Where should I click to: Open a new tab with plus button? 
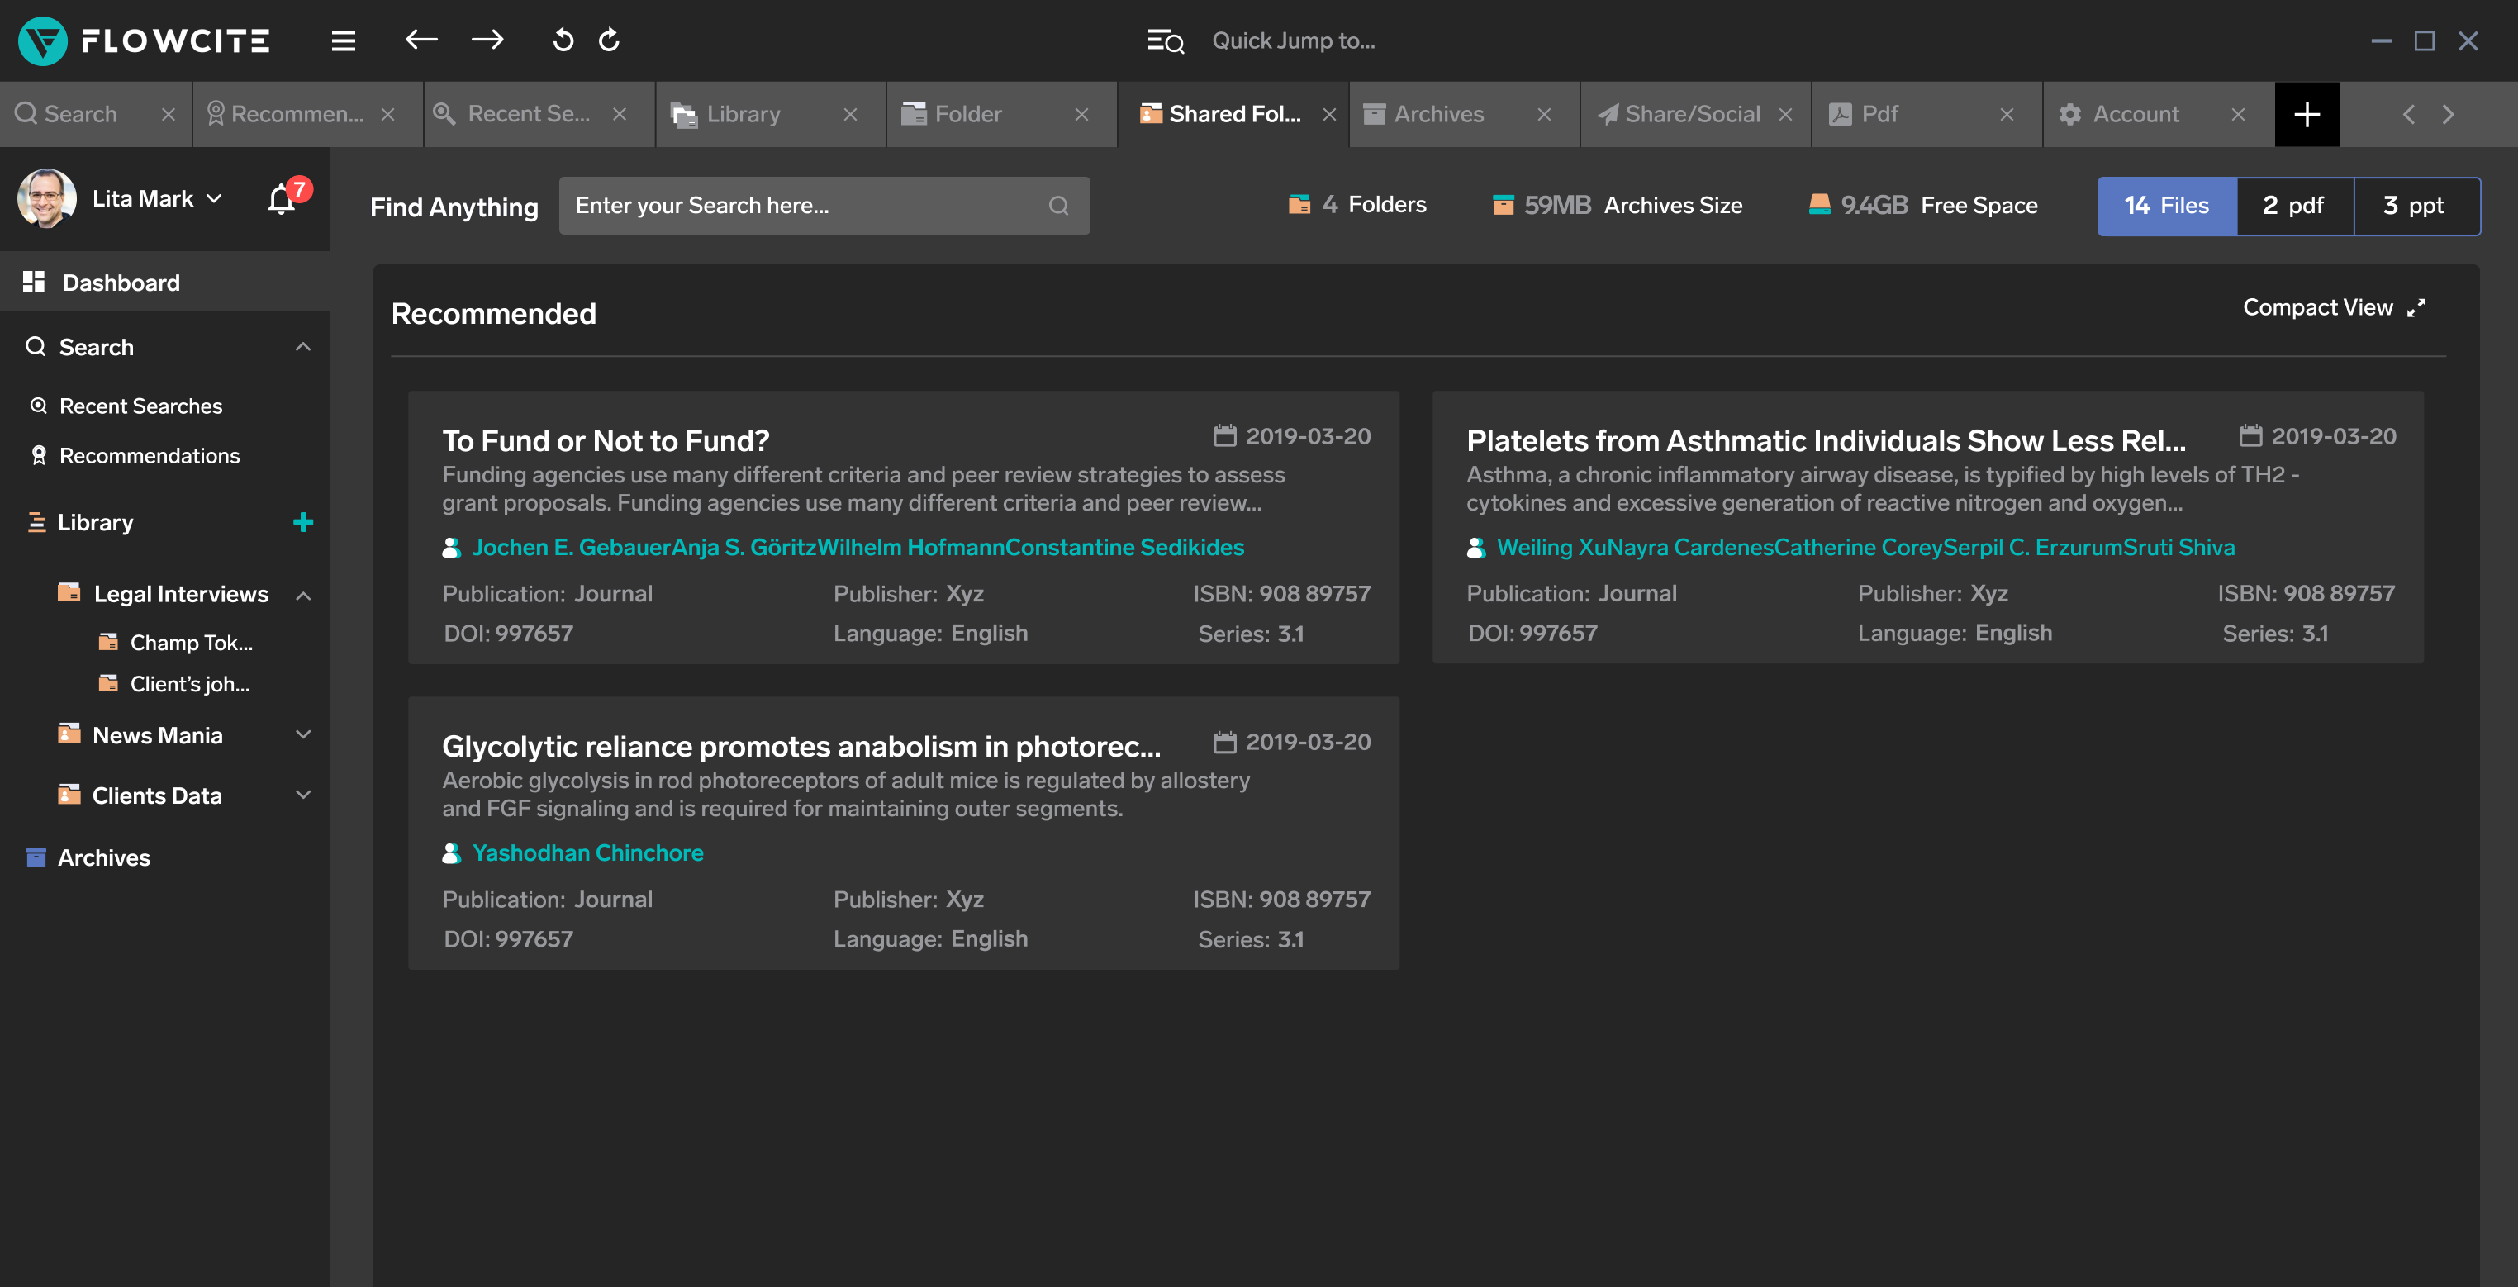(x=2306, y=114)
